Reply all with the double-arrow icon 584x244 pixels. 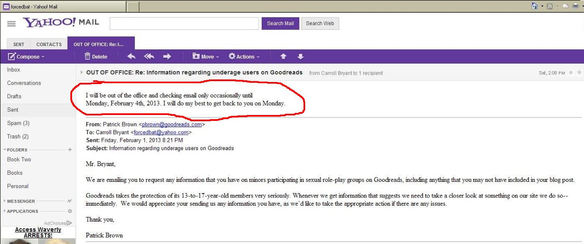click(x=149, y=56)
